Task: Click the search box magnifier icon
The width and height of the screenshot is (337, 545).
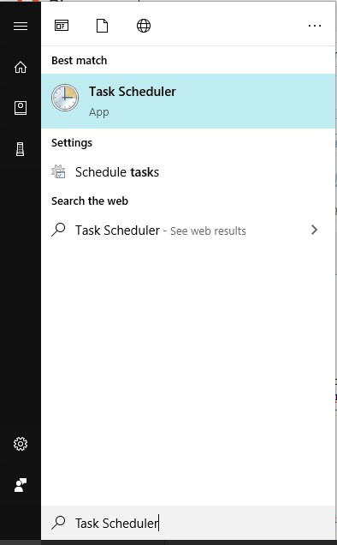Action: click(58, 523)
